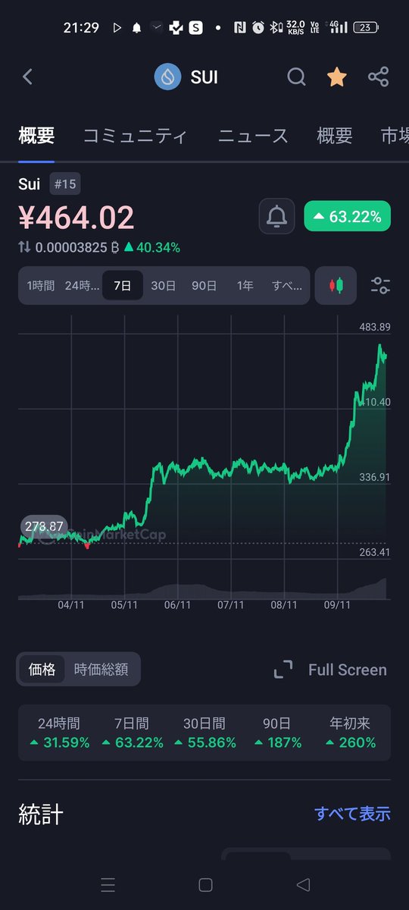The image size is (409, 910).
Task: Switch chart to 時価総額 mode
Action: 101,670
